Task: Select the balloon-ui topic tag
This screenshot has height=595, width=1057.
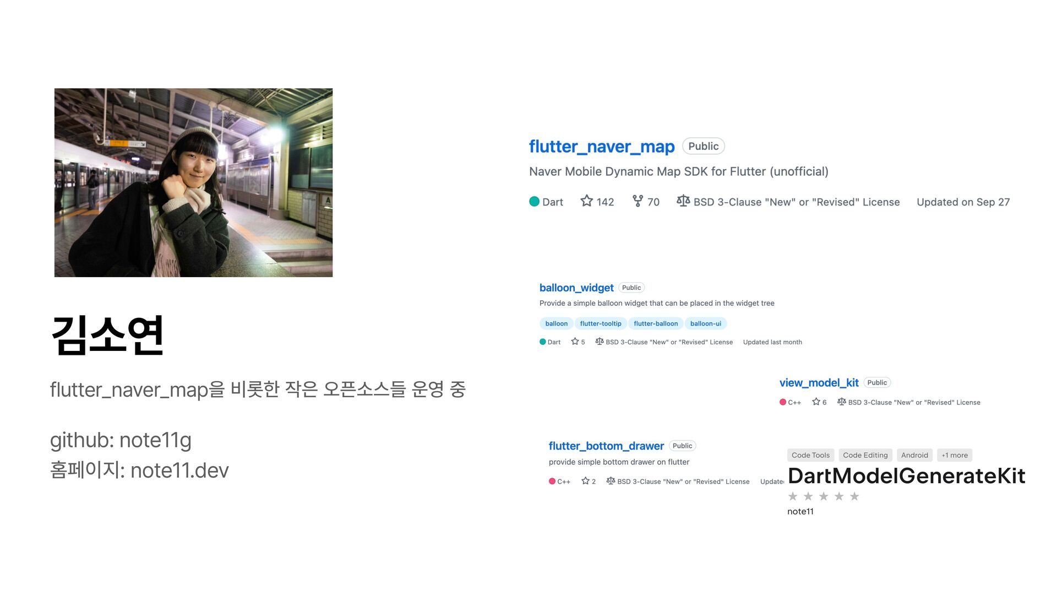Action: coord(706,323)
